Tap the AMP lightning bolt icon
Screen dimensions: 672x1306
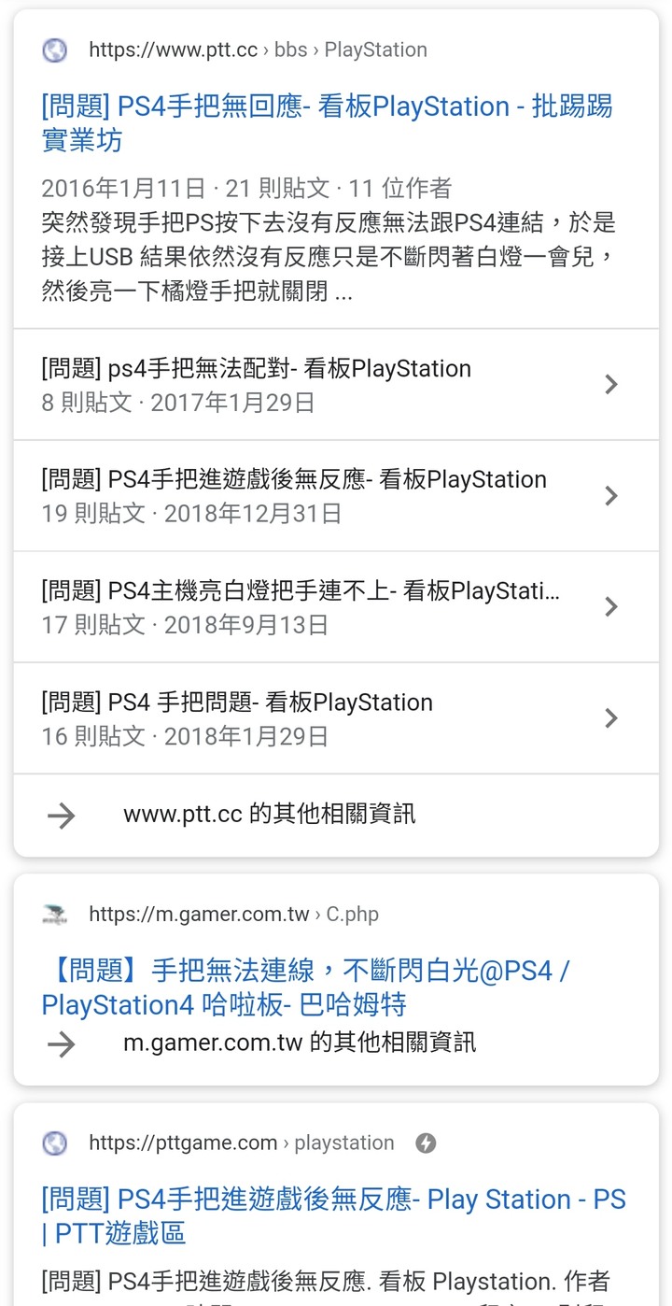(x=426, y=1143)
